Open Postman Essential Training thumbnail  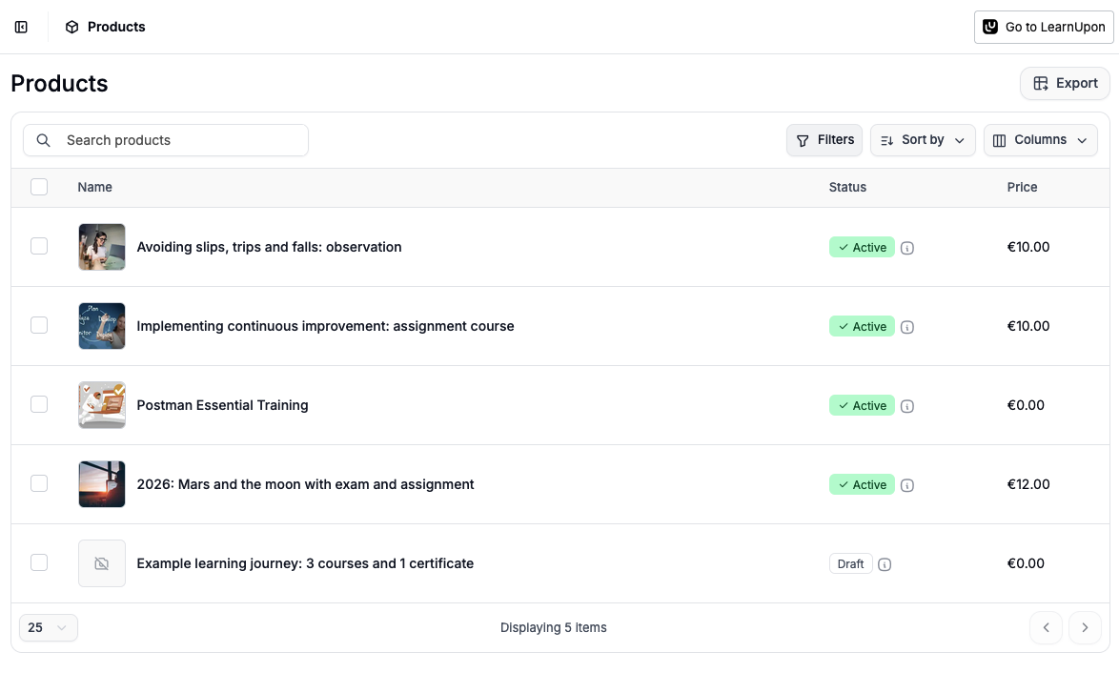coord(102,405)
